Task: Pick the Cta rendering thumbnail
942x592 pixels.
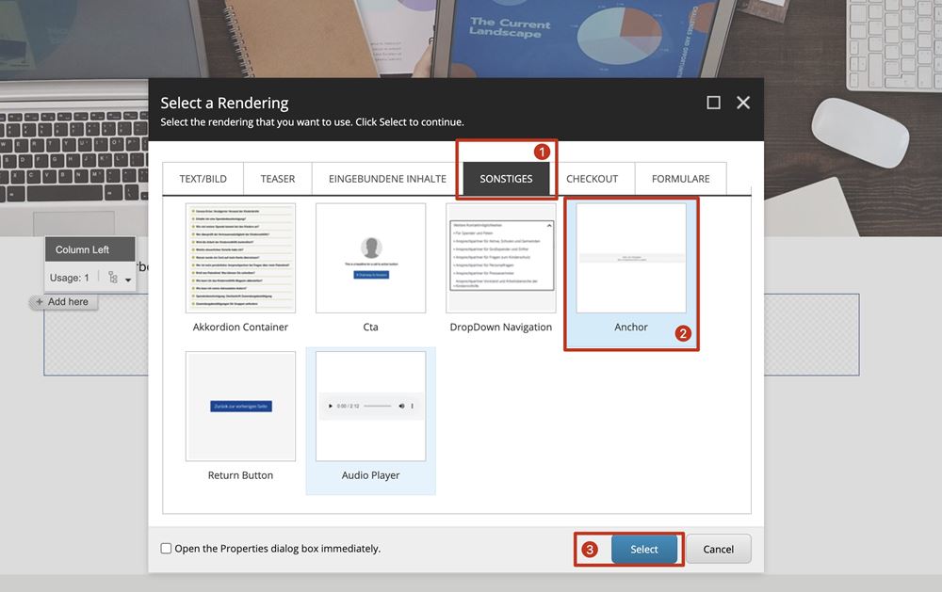Action: [370, 259]
